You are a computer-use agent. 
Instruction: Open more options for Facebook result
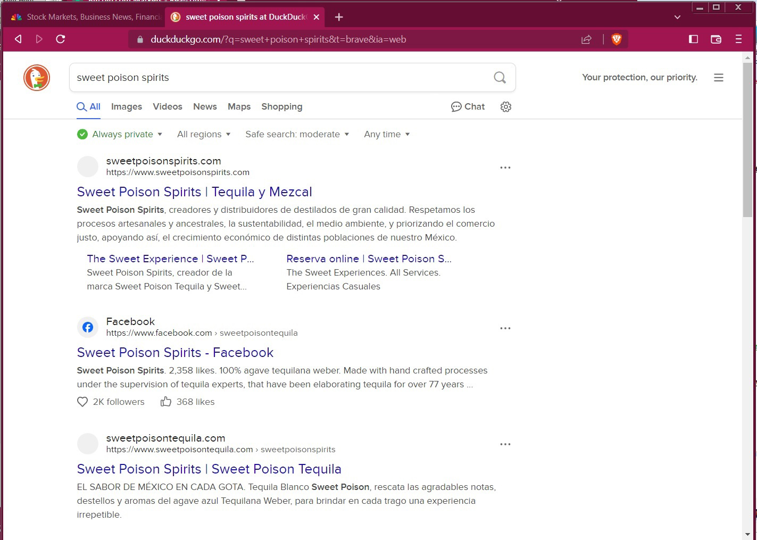pos(505,328)
